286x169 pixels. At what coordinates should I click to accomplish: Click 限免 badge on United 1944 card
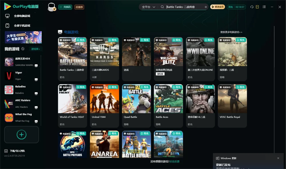113,87
